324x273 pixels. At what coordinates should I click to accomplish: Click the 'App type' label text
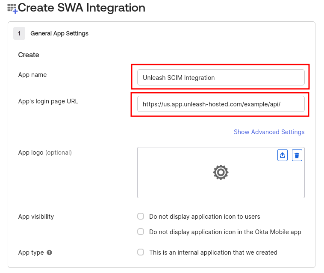[31, 252]
